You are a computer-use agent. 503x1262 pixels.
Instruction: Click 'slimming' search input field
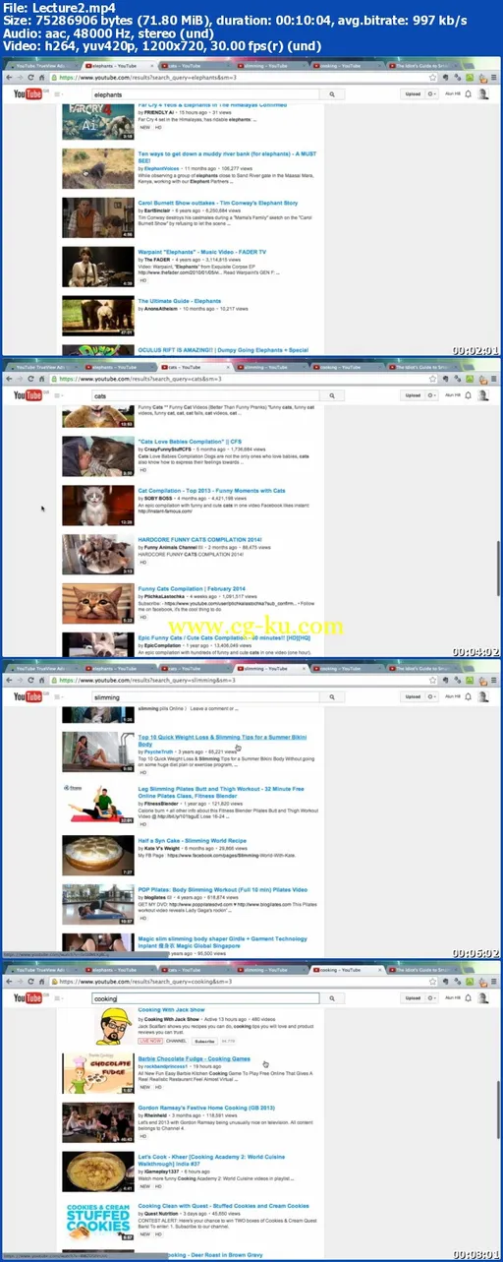coord(205,696)
